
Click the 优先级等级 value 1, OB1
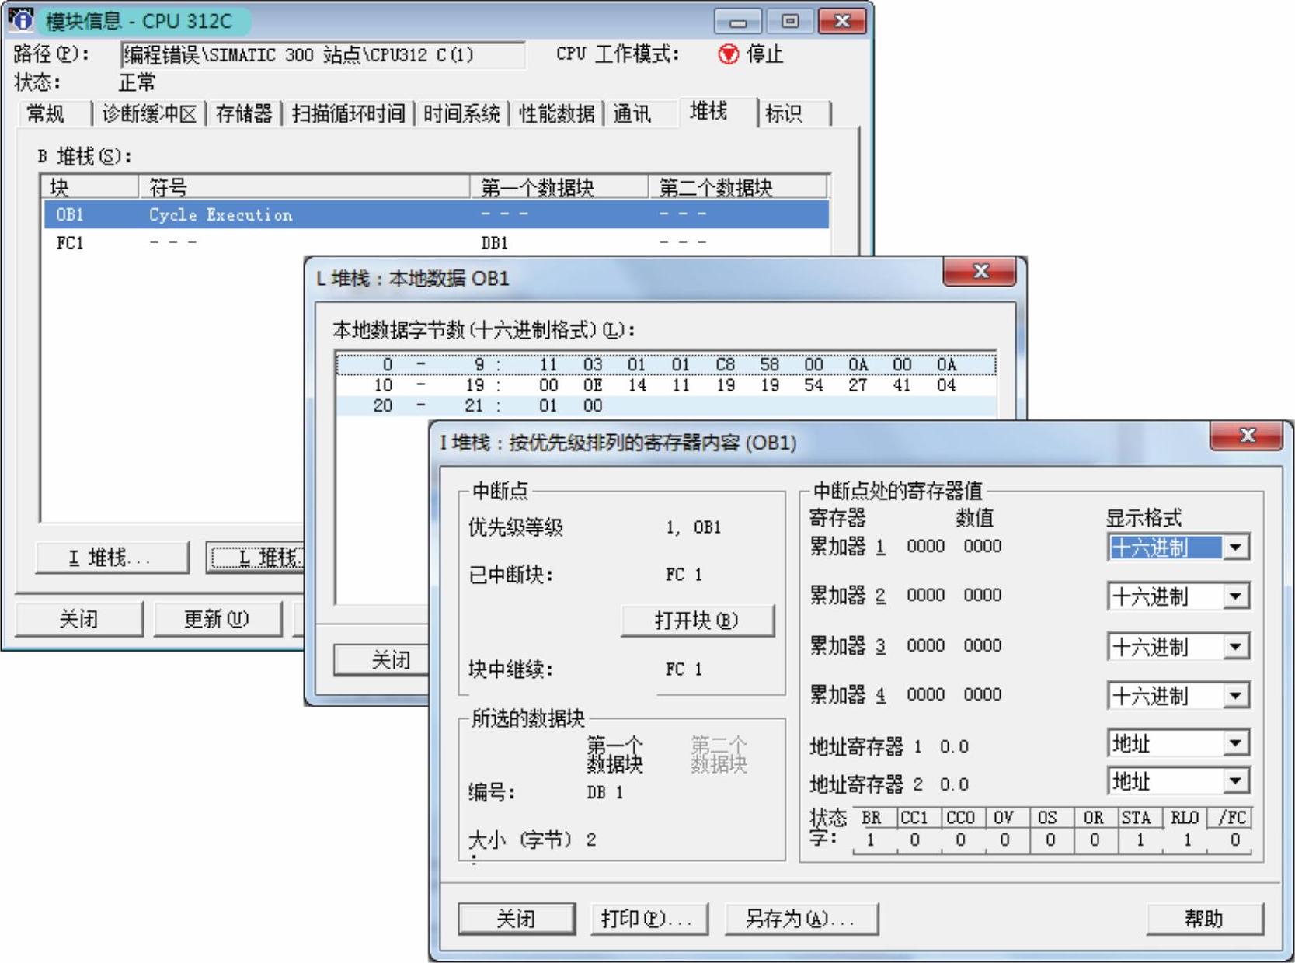(x=693, y=527)
